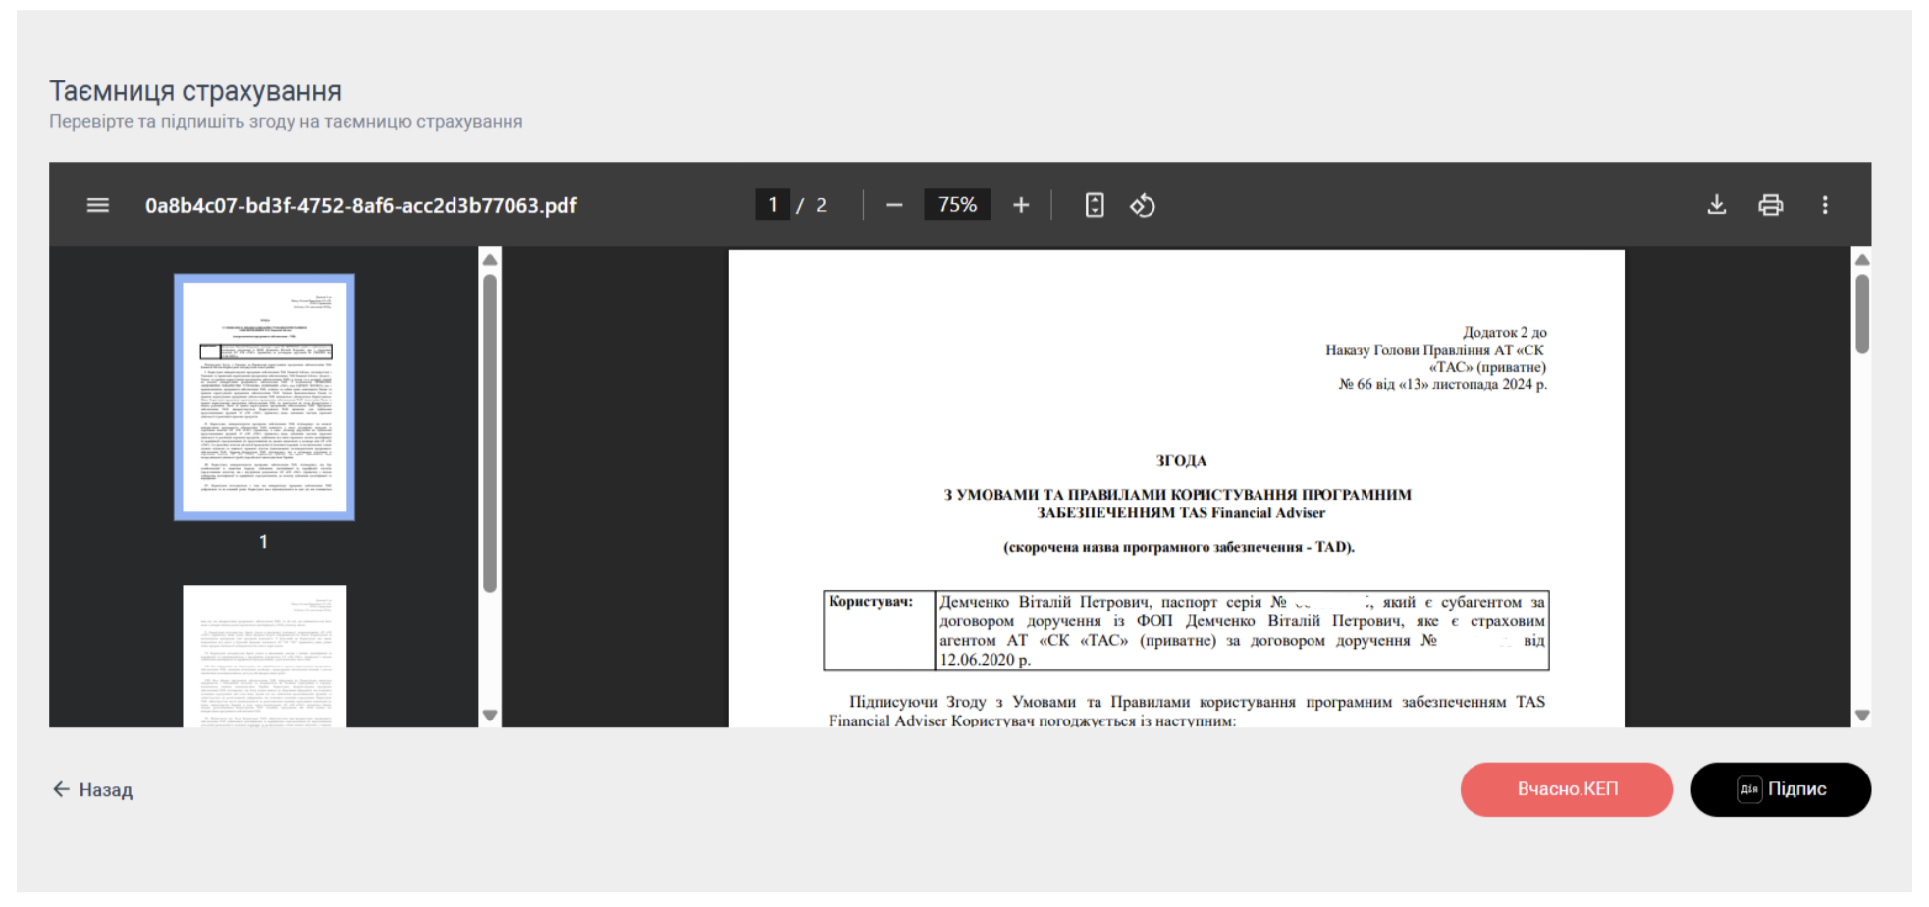Go back with Назад link

[93, 789]
